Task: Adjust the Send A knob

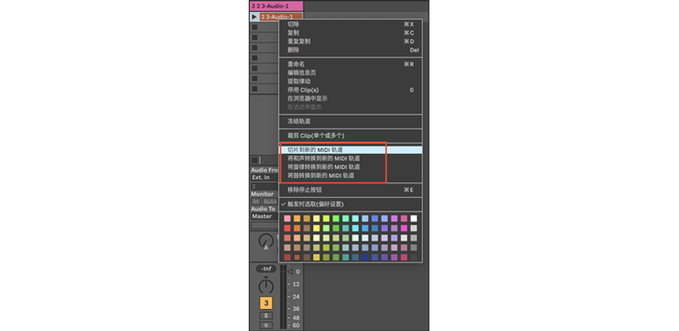Action: click(x=266, y=241)
